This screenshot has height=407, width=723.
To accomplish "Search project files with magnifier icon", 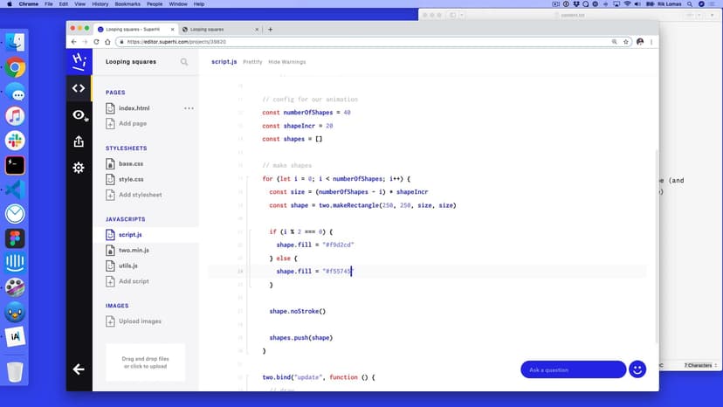I will tap(184, 62).
